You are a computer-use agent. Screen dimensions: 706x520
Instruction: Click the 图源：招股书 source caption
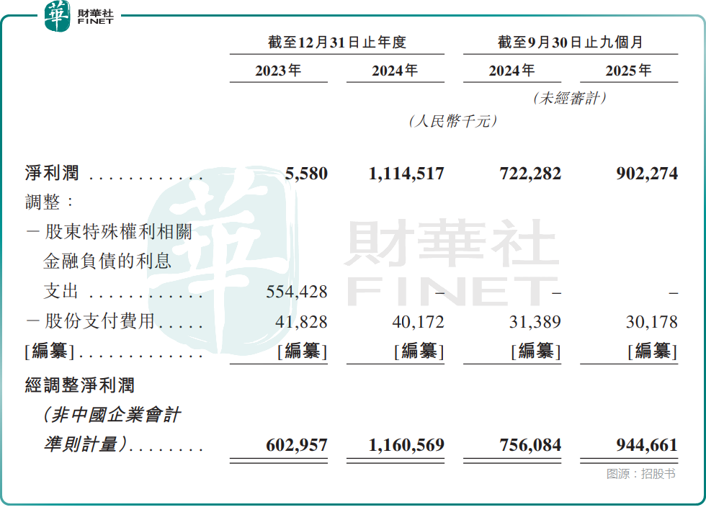pyautogui.click(x=640, y=474)
